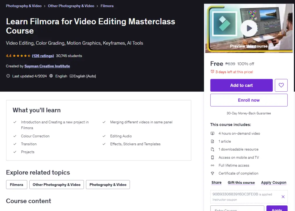Click the course preview thumbnail image
The height and width of the screenshot is (211, 295).
pos(249,28)
